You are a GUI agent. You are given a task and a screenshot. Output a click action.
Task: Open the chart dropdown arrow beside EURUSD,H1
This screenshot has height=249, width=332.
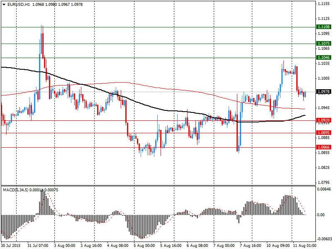(4, 5)
